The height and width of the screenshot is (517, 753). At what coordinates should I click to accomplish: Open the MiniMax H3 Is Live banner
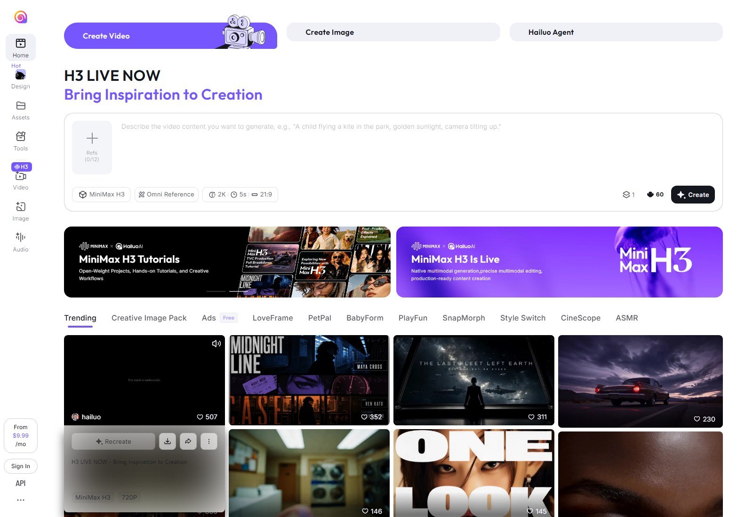tap(560, 262)
